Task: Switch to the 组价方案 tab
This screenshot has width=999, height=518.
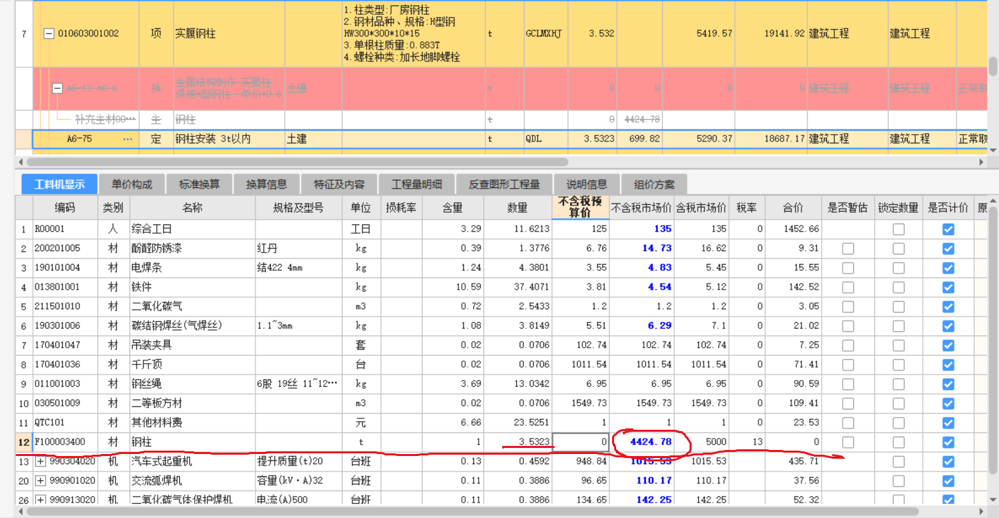Action: 654,185
